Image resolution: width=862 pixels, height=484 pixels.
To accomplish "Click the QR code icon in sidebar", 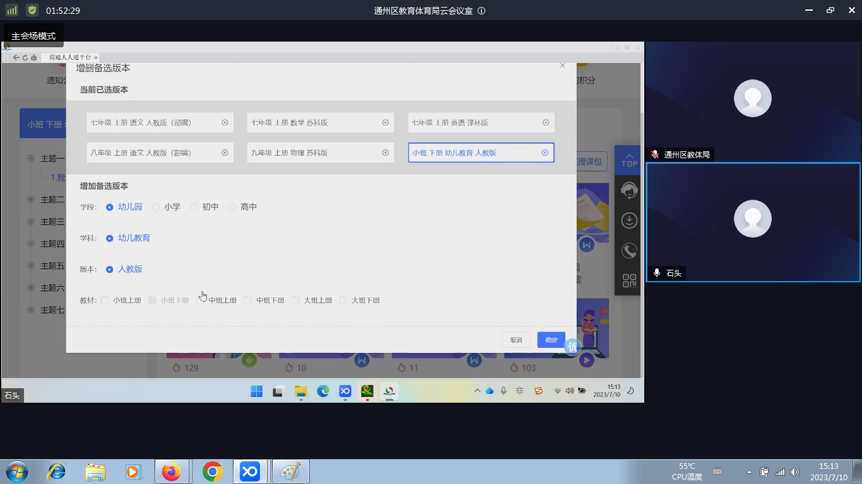I will (629, 281).
